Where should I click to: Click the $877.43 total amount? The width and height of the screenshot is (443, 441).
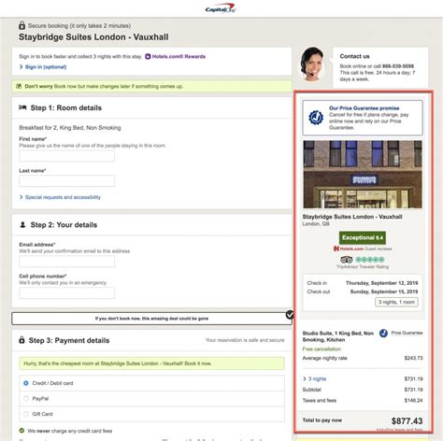pos(407,420)
